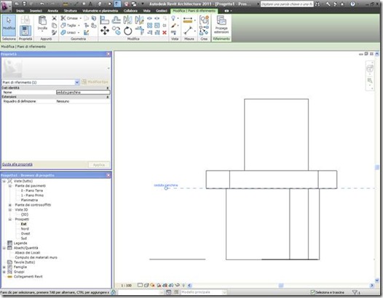Click Propaga estensioni tool
383x298 pixels.
(x=221, y=25)
